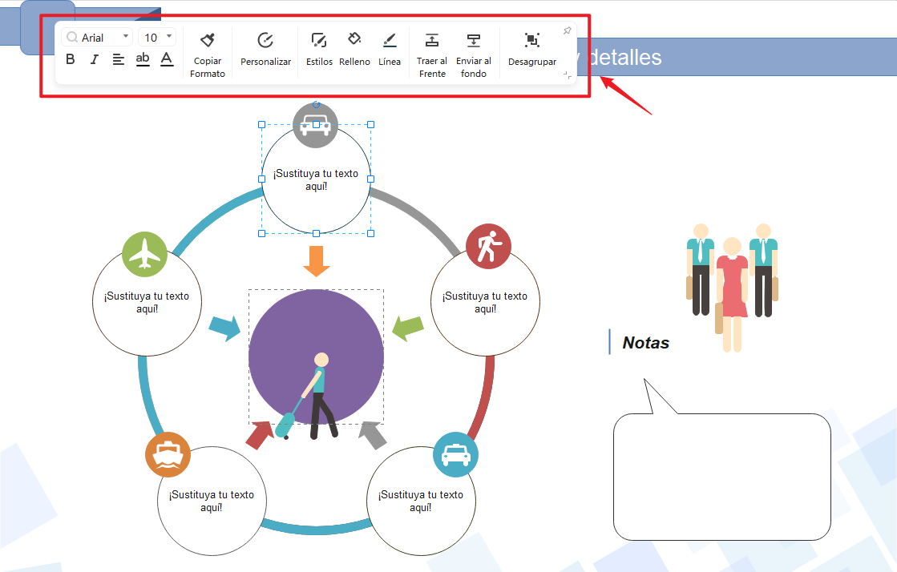Image resolution: width=897 pixels, height=572 pixels.
Task: Open the font color A swatch
Action: click(x=167, y=59)
